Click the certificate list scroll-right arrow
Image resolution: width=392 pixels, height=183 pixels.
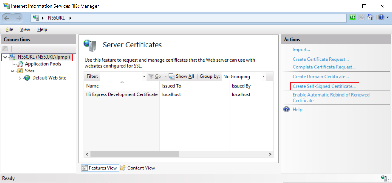(270, 154)
